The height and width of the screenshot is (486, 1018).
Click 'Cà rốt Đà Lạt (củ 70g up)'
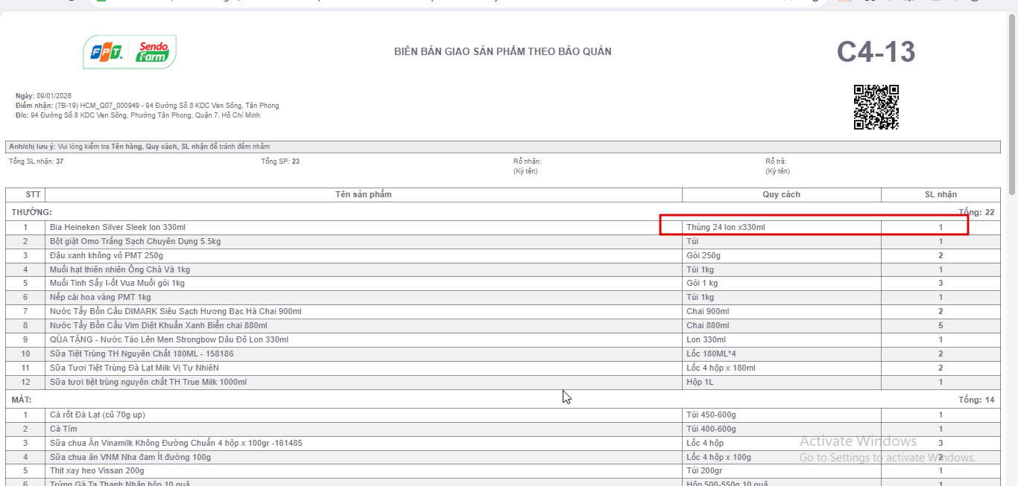point(98,415)
